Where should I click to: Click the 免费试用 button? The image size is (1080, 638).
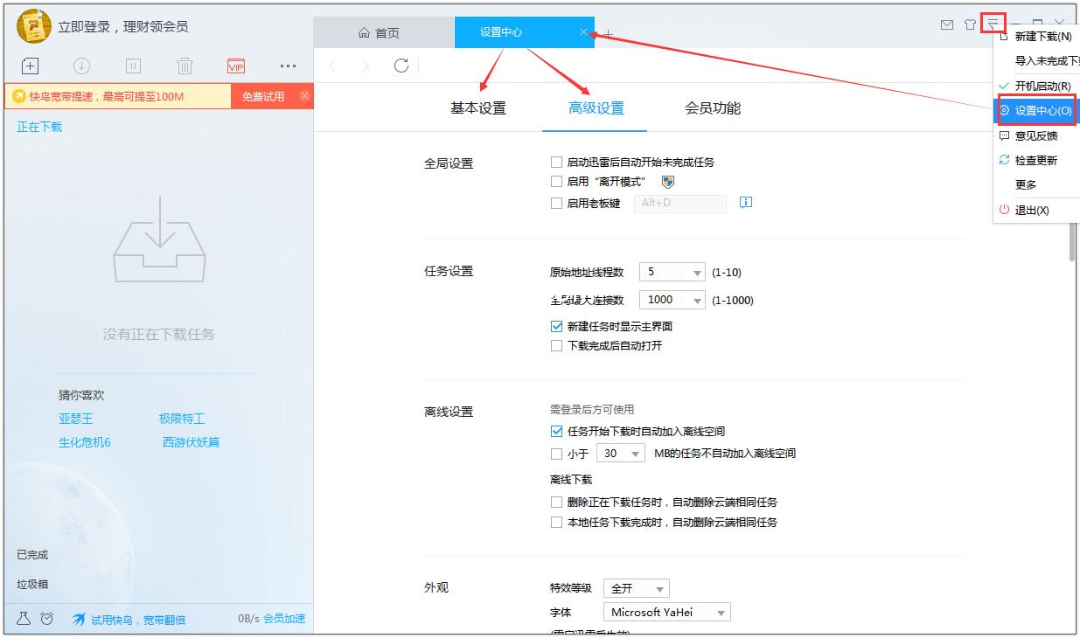click(x=263, y=96)
